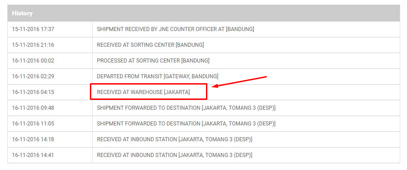The height and width of the screenshot is (170, 407).
Task: Click Departed from Transit Gateway Bandung entry
Action: coord(158,76)
